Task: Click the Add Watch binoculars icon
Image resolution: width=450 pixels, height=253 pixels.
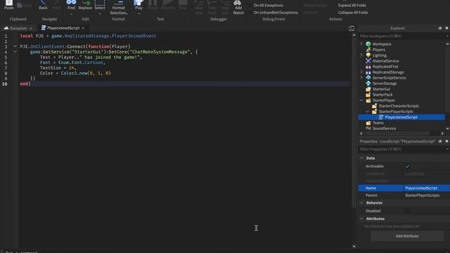Action: (238, 3)
